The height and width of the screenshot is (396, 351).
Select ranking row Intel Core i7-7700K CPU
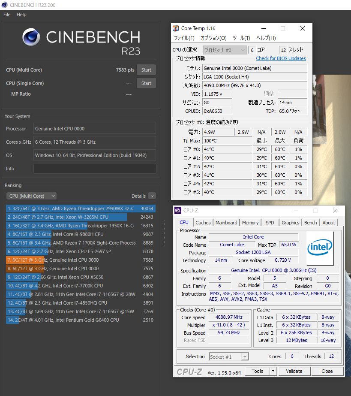pyautogui.click(x=81, y=286)
